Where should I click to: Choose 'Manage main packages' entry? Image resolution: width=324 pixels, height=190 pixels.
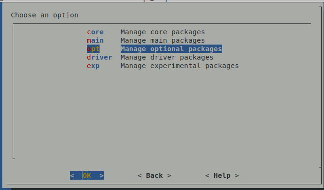coord(162,40)
